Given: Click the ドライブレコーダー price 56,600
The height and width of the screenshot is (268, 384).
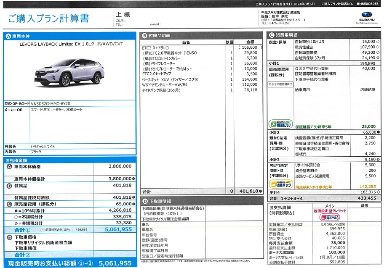Looking at the screenshot, I should pos(251,63).
